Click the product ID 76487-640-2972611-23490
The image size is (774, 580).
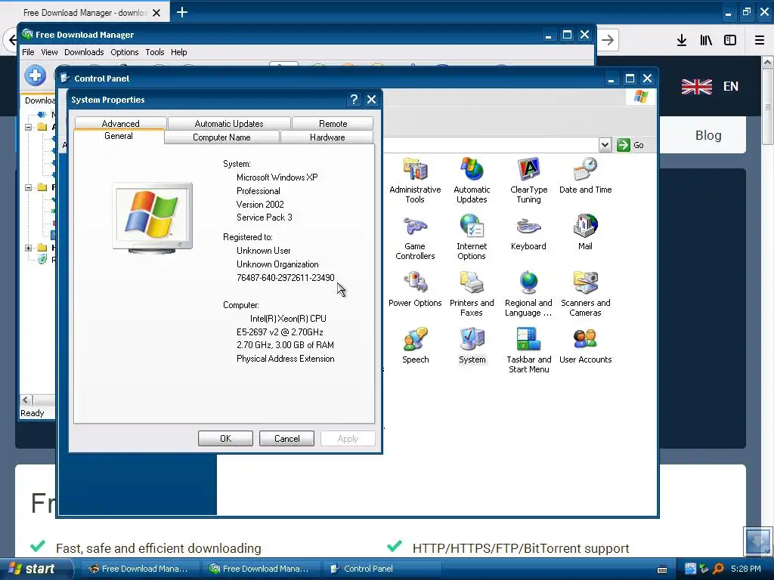coord(285,278)
